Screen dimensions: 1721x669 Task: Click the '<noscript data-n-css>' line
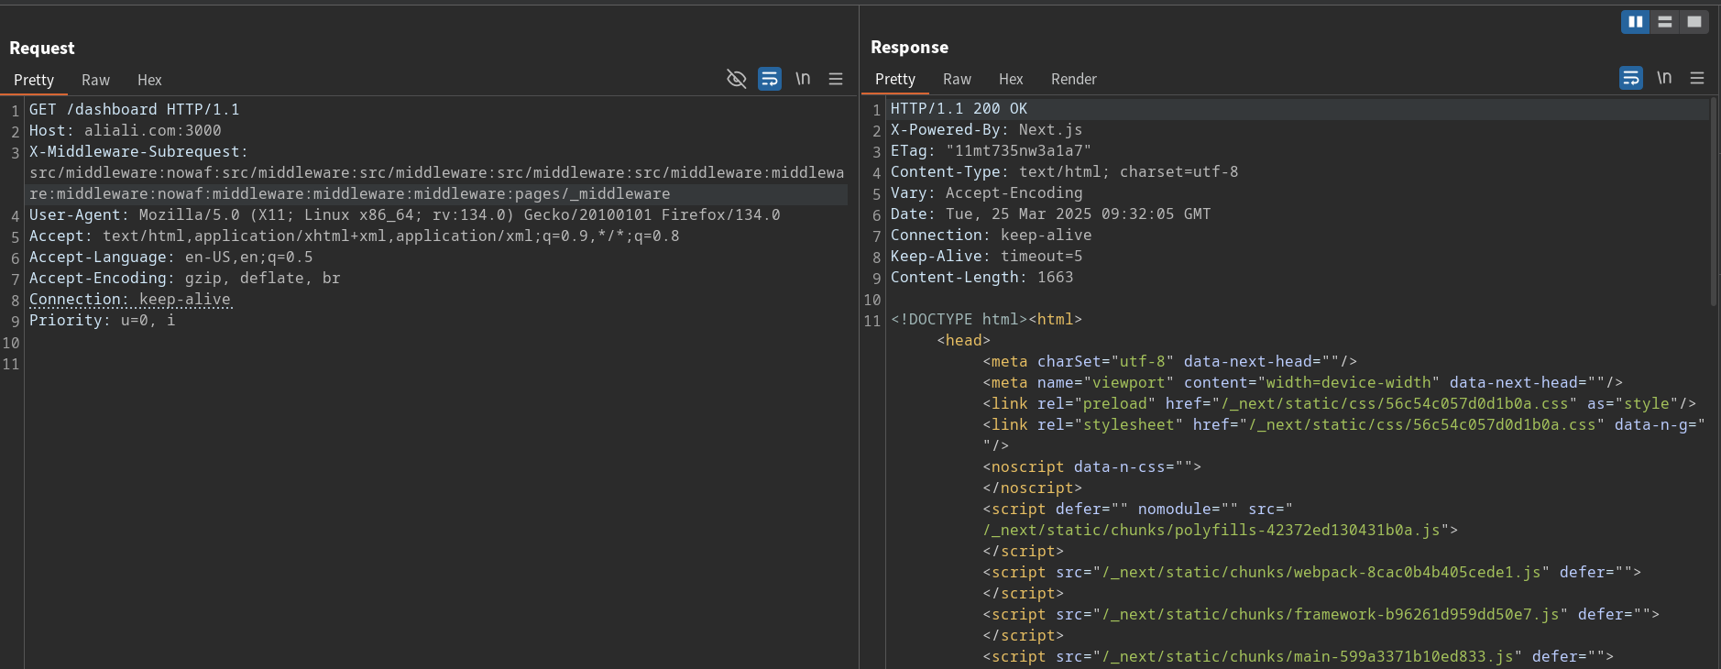(1092, 466)
